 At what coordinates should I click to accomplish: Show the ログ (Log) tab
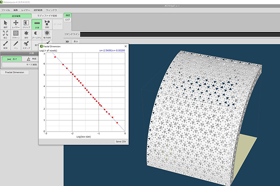click(68, 20)
